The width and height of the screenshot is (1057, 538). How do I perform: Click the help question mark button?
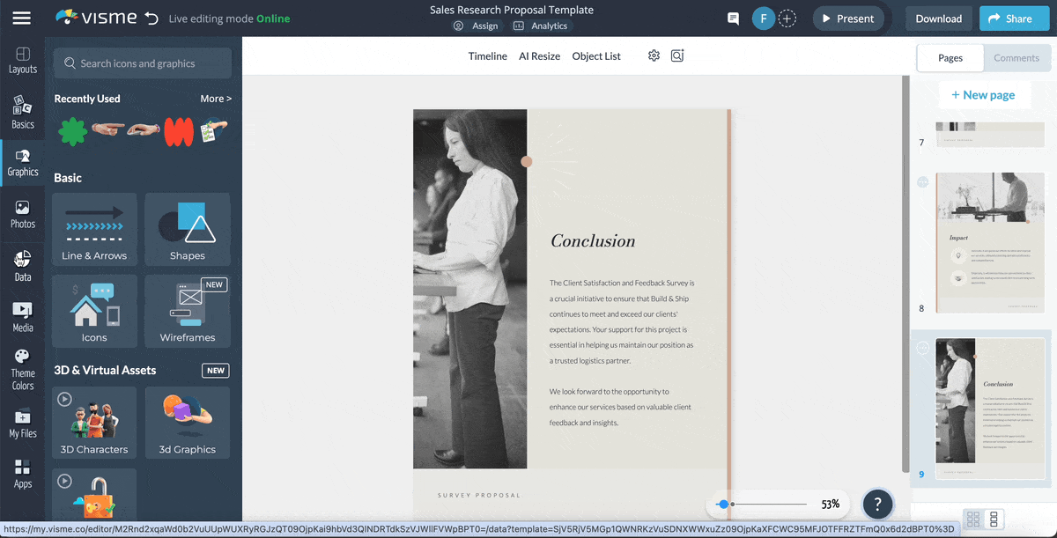pyautogui.click(x=877, y=505)
